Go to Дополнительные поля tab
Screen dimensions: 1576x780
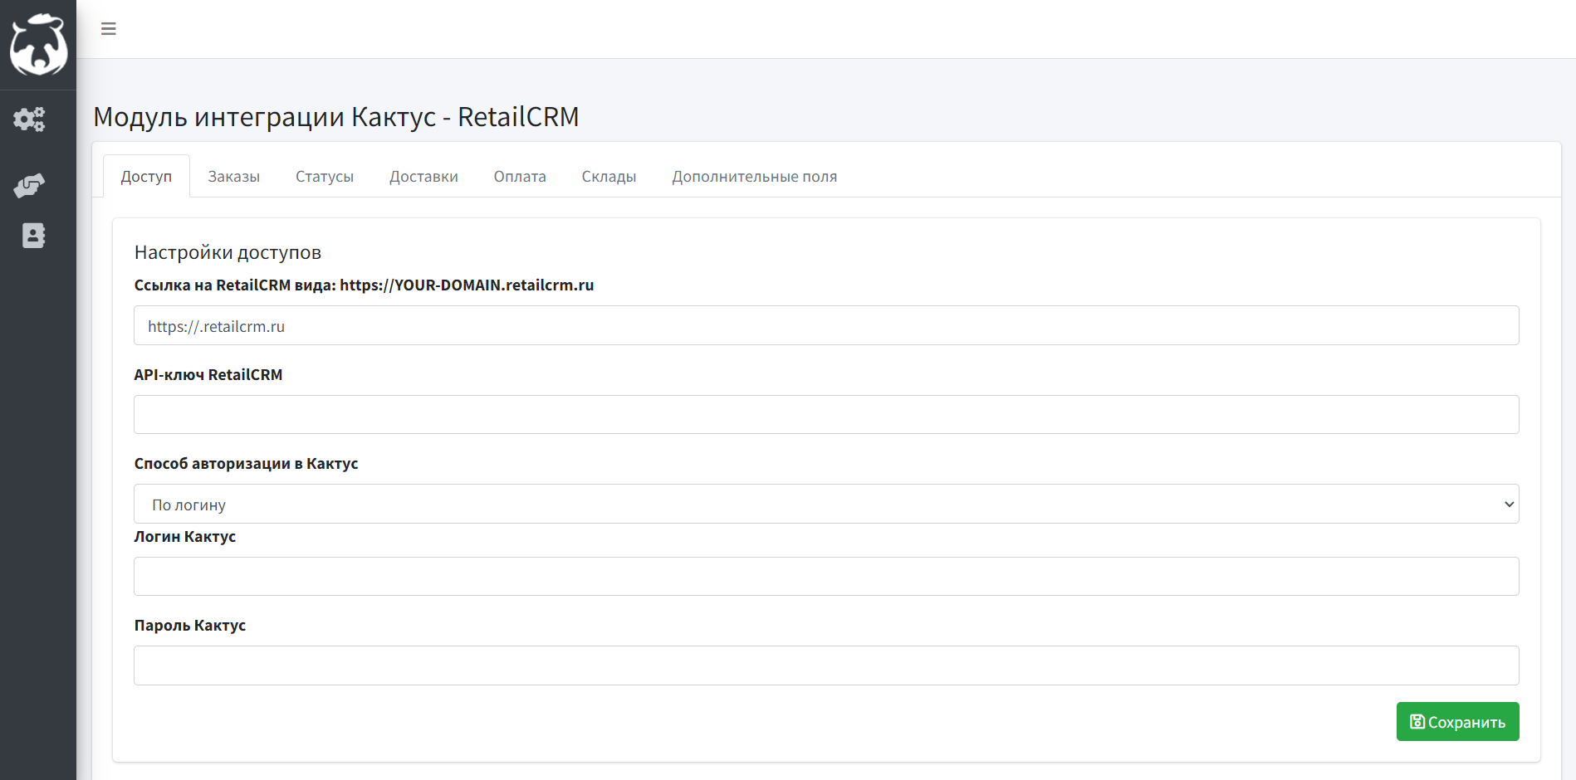pyautogui.click(x=755, y=176)
